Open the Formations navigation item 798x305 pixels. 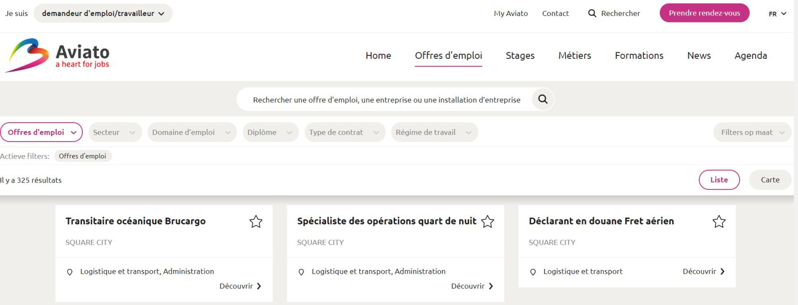[639, 55]
